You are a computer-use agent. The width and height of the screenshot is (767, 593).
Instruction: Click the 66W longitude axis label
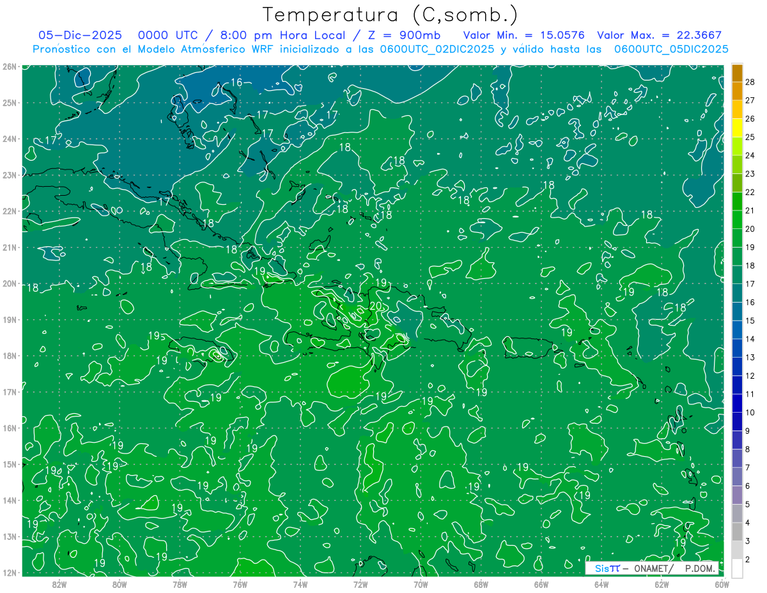click(541, 584)
